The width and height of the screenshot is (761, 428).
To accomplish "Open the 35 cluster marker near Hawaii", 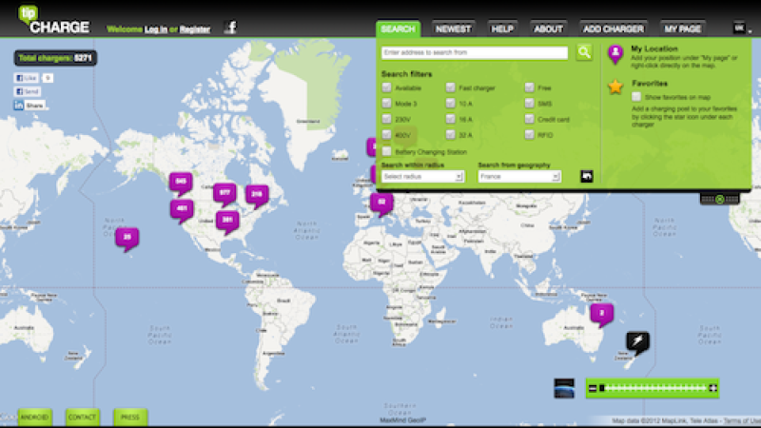I will (127, 240).
